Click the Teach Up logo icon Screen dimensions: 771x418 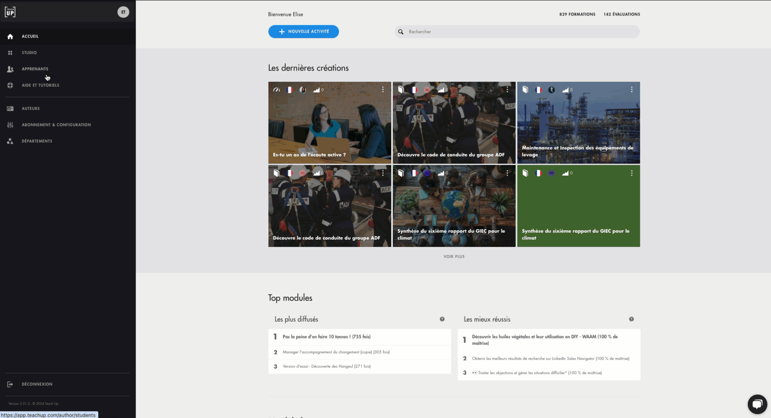[x=10, y=12]
